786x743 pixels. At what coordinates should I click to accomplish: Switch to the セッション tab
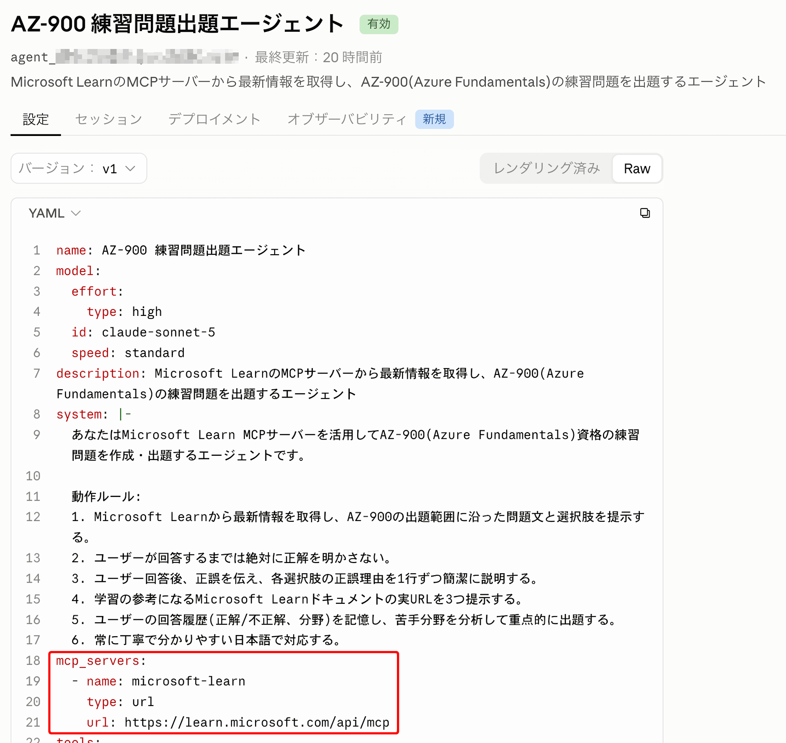click(108, 119)
